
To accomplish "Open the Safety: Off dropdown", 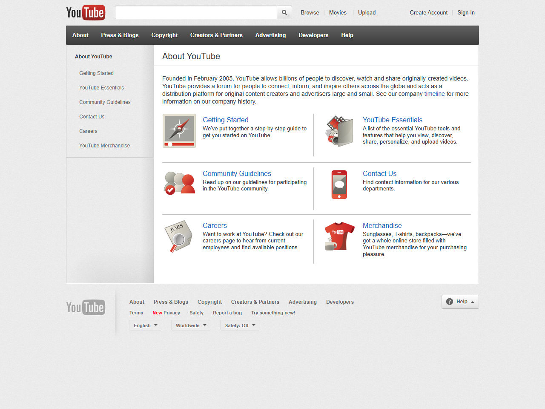I will point(240,325).
